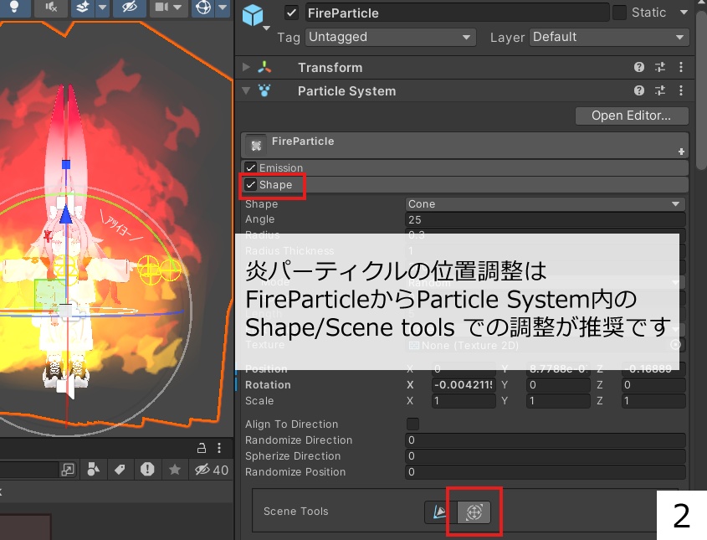707x540 pixels.
Task: Toggle scene lighting in the Scene view toolbar
Action: (x=14, y=8)
